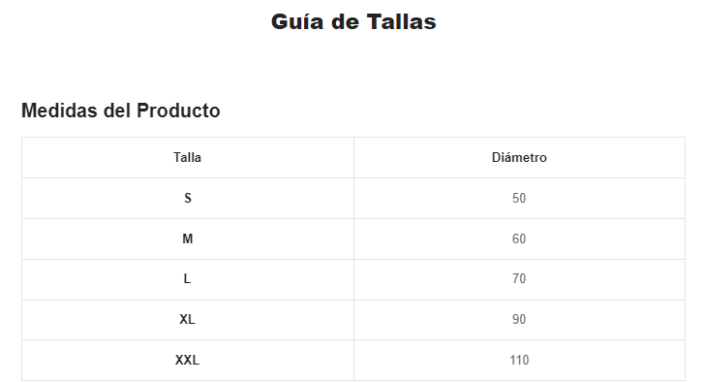
Task: Click the diameter value 110
Action: click(519, 360)
